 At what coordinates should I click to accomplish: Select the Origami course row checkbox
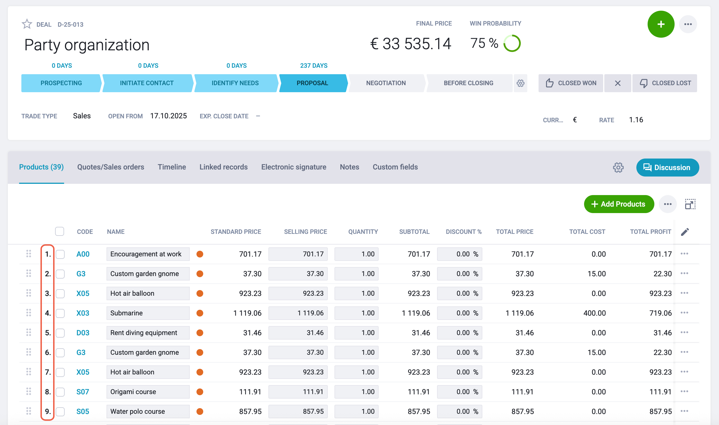pos(60,392)
